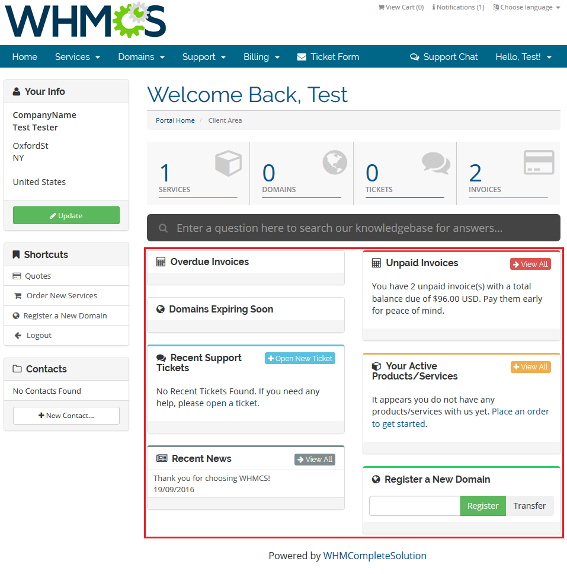Open the WHMCompleteSolution footer link
567x574 pixels.
tap(374, 556)
